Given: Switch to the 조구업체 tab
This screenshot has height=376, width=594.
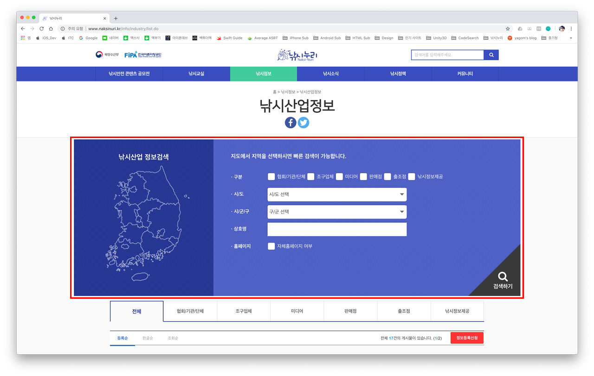Looking at the screenshot, I should coord(244,311).
